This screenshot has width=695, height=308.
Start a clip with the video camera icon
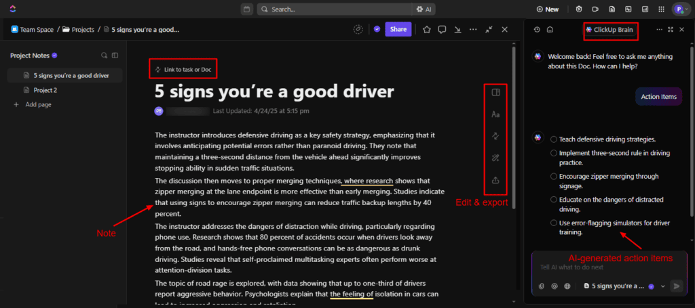595,9
